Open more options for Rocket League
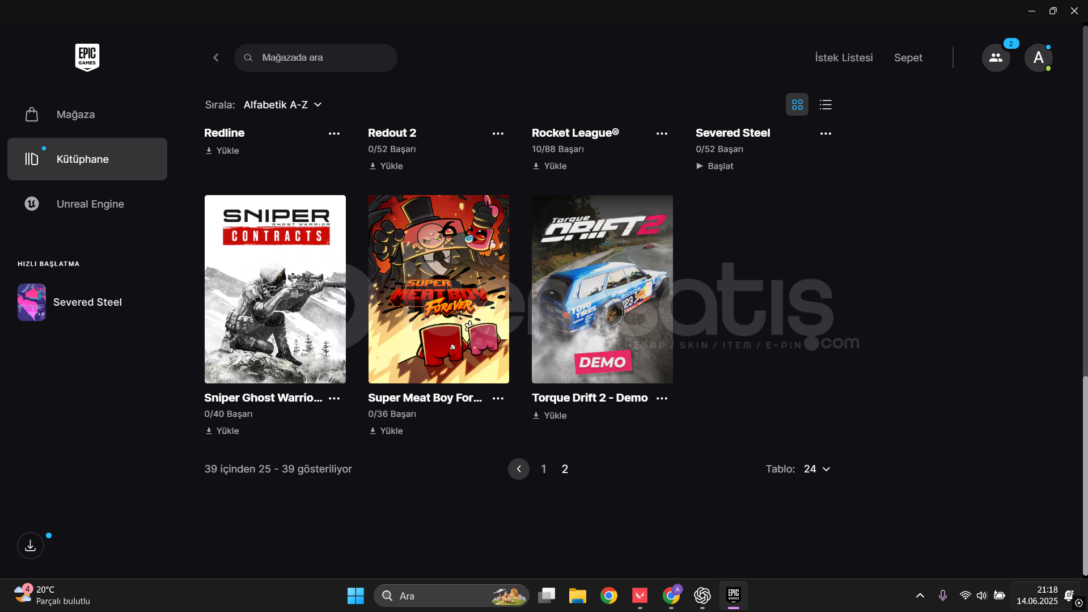The height and width of the screenshot is (612, 1088). (662, 134)
